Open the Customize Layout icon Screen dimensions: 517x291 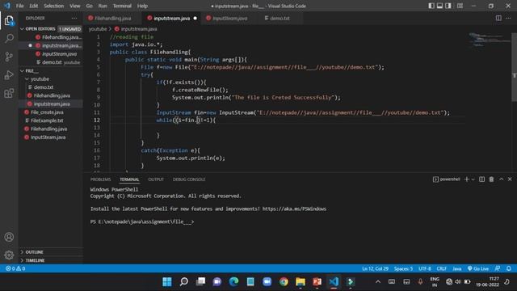point(460,6)
